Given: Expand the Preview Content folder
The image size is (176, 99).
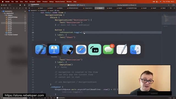Looking at the screenshot, I should pyautogui.click(x=5, y=35).
